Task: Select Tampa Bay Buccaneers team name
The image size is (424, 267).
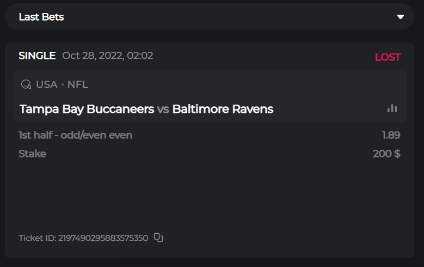Action: tap(87, 109)
